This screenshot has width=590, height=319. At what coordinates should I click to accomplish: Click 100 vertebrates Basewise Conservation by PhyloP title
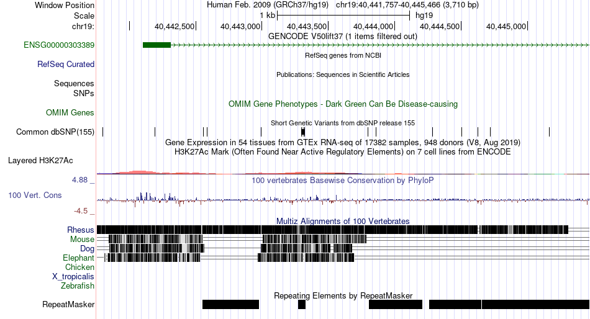point(343,181)
